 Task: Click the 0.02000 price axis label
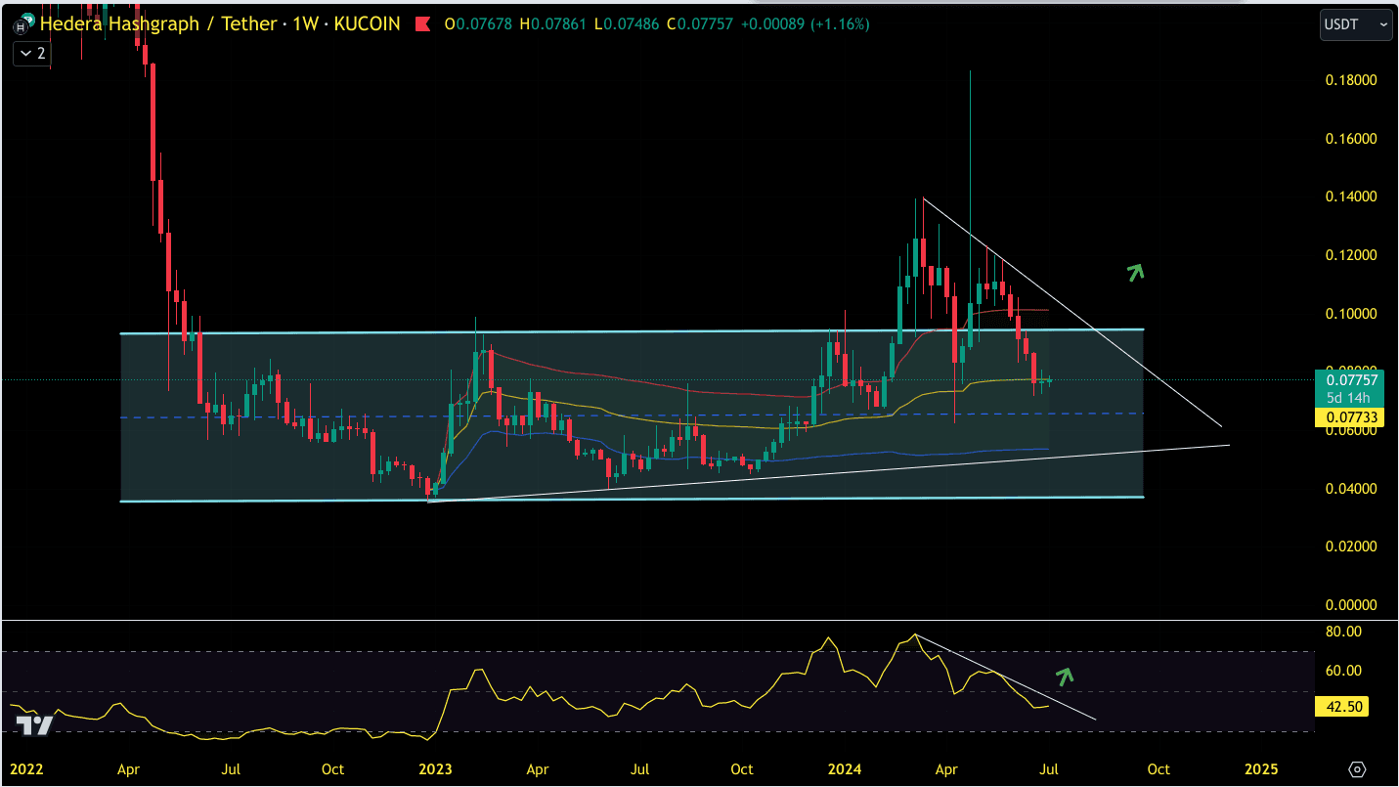pyautogui.click(x=1351, y=547)
